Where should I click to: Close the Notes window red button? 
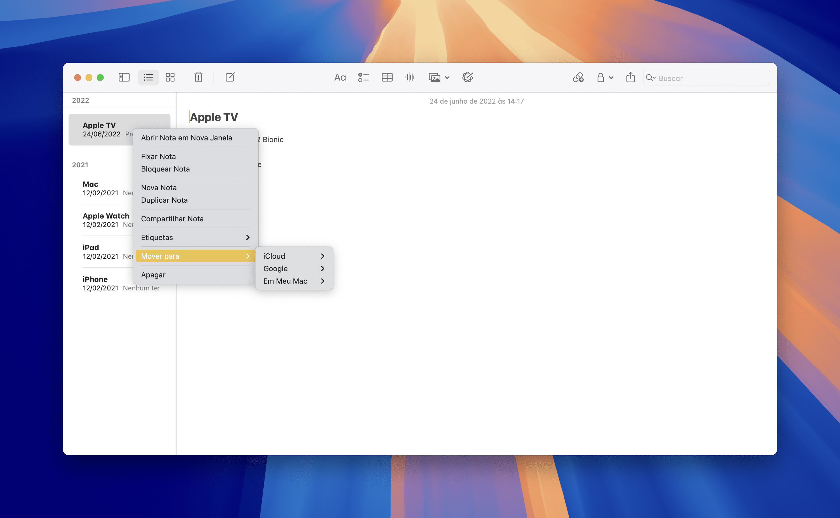tap(77, 78)
